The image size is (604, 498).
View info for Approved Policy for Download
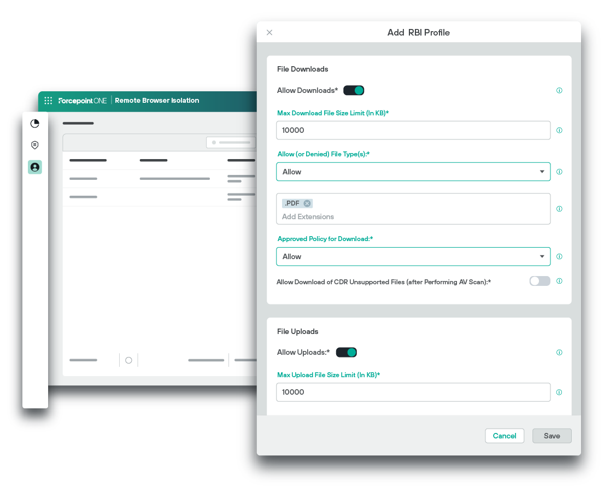[x=559, y=256]
